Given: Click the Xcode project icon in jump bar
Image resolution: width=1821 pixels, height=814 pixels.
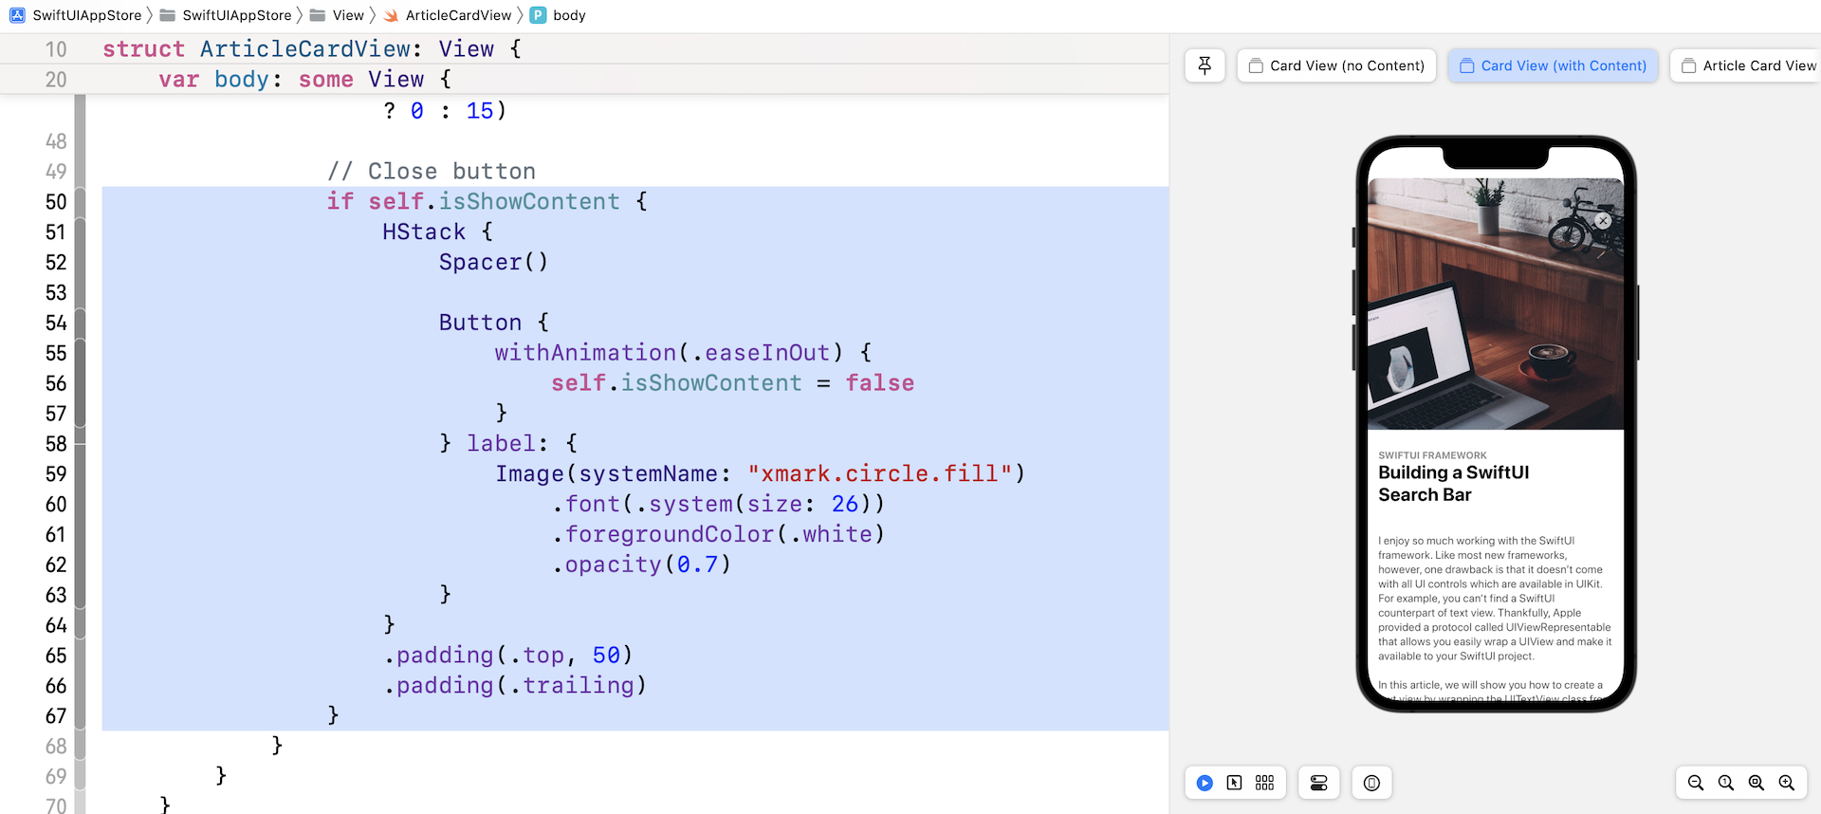Looking at the screenshot, I should (x=17, y=15).
